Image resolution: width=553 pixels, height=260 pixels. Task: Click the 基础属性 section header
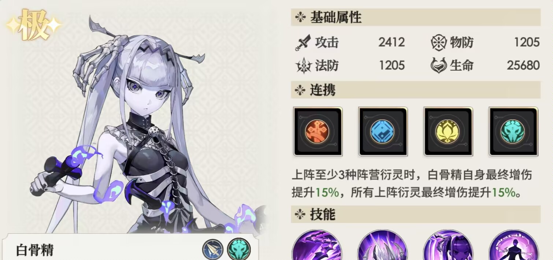(416, 17)
